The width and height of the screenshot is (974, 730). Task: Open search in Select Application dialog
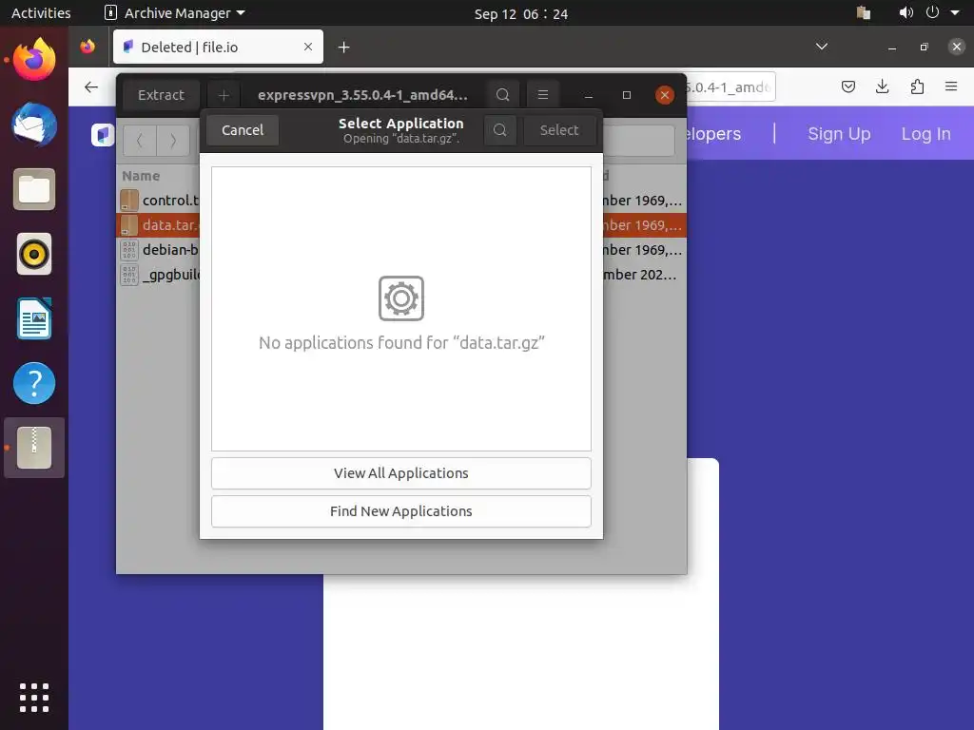tap(500, 129)
